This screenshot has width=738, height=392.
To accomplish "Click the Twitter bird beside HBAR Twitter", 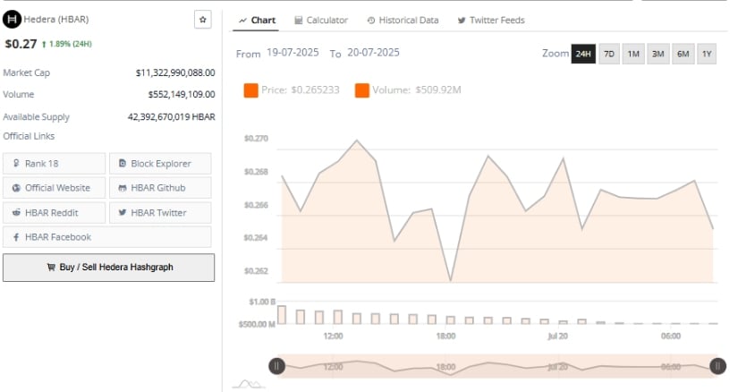I will [123, 212].
